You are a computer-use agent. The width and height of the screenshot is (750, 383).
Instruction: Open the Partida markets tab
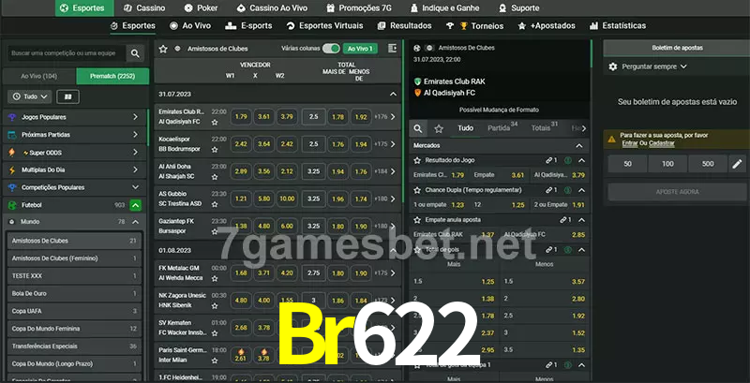pos(502,128)
